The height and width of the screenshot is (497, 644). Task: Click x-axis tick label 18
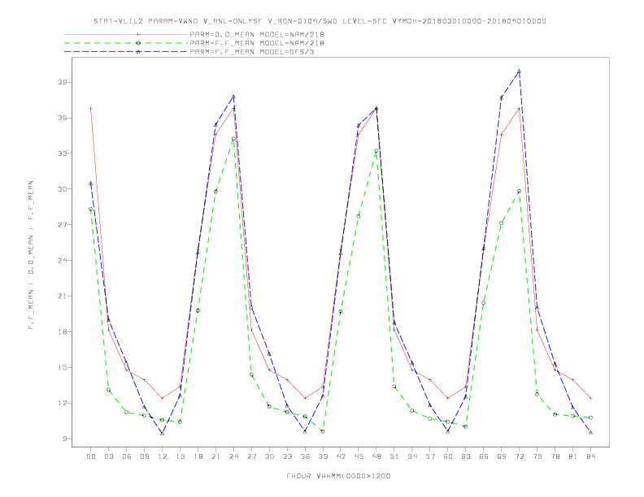(x=198, y=456)
